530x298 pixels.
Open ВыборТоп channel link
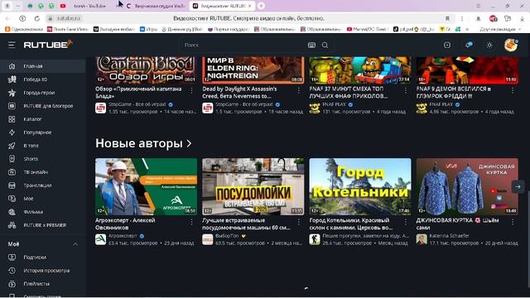click(x=227, y=236)
